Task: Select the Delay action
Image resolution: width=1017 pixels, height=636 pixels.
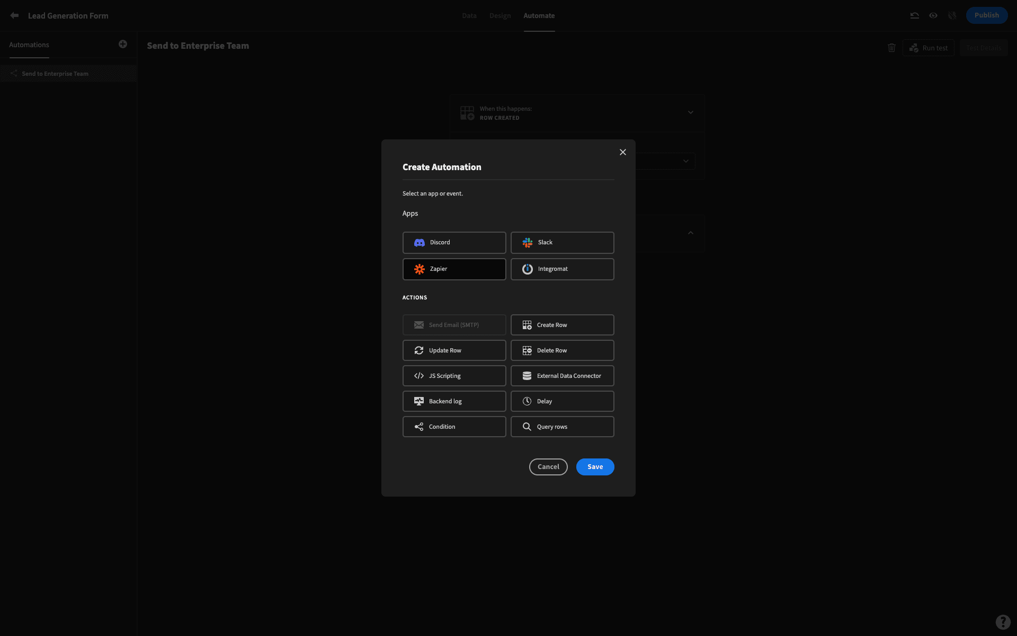Action: click(x=562, y=401)
